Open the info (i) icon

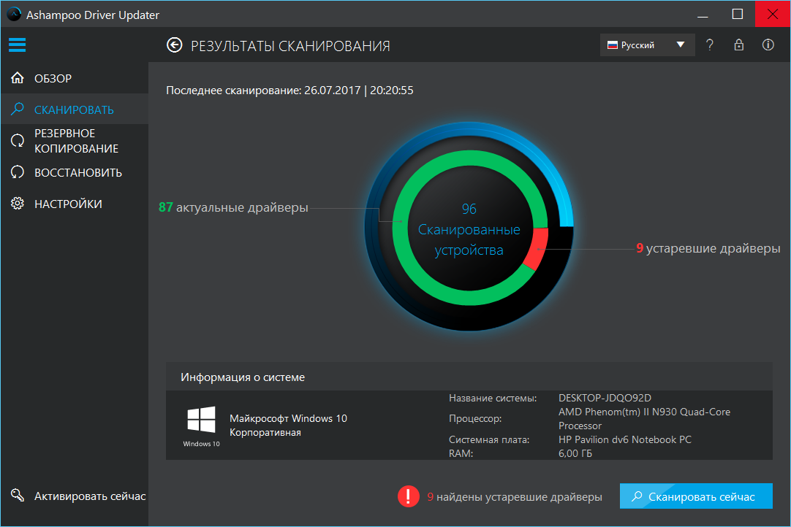[x=768, y=45]
